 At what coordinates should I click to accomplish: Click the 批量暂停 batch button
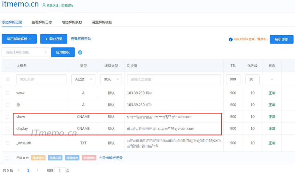point(38,158)
